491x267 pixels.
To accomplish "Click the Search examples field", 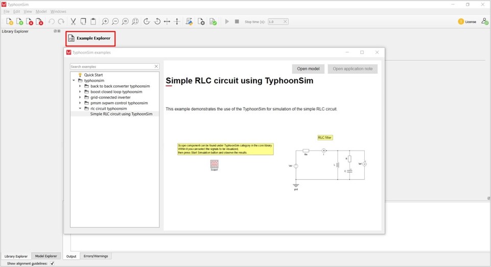I will click(x=111, y=67).
